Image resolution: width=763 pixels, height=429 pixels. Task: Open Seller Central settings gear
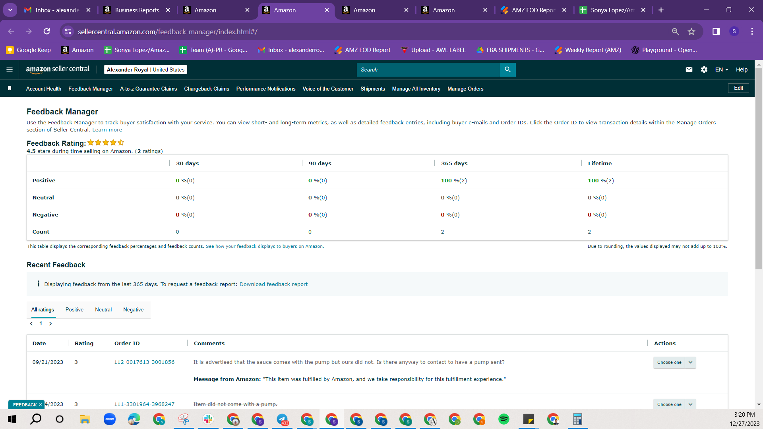(704, 70)
